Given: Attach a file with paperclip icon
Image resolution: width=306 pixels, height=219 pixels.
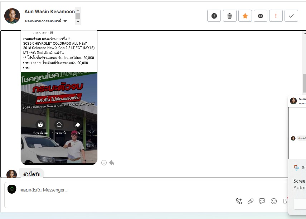Looking at the screenshot, I should [x=251, y=201].
